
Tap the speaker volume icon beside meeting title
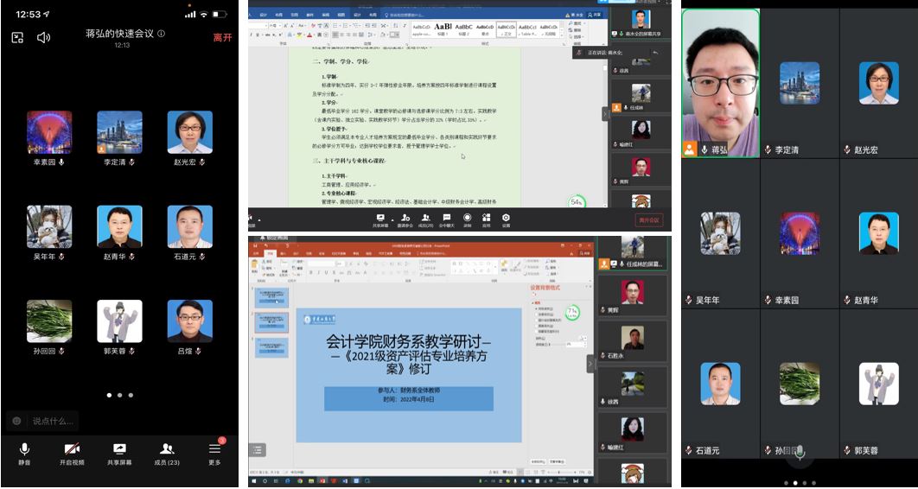coord(43,37)
